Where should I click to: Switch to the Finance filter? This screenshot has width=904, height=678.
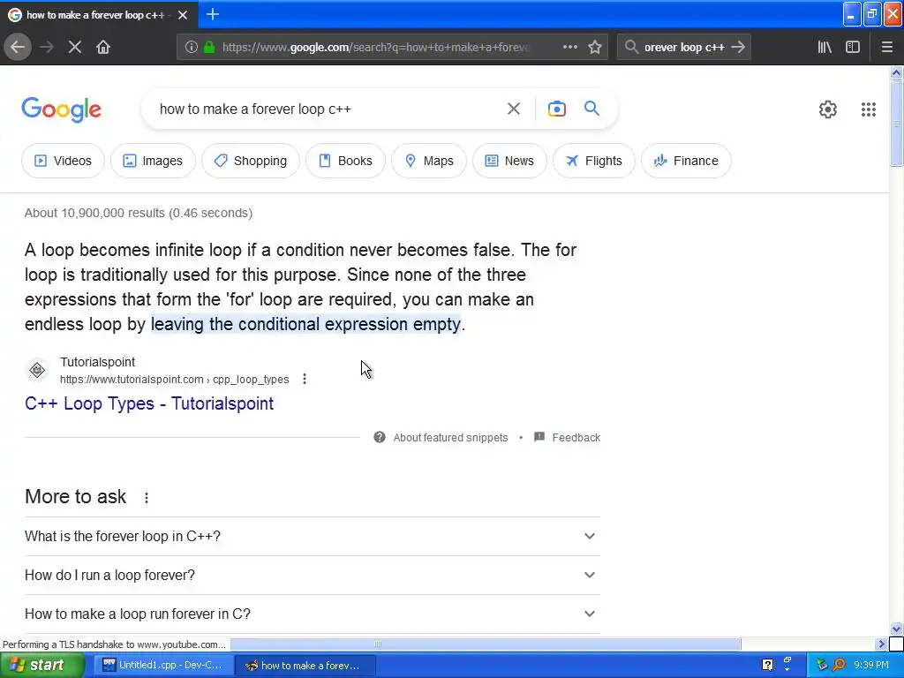[686, 161]
